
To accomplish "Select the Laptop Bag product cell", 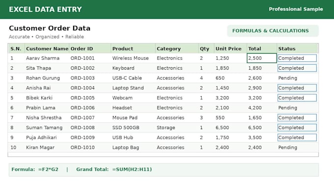I will click(126, 148).
